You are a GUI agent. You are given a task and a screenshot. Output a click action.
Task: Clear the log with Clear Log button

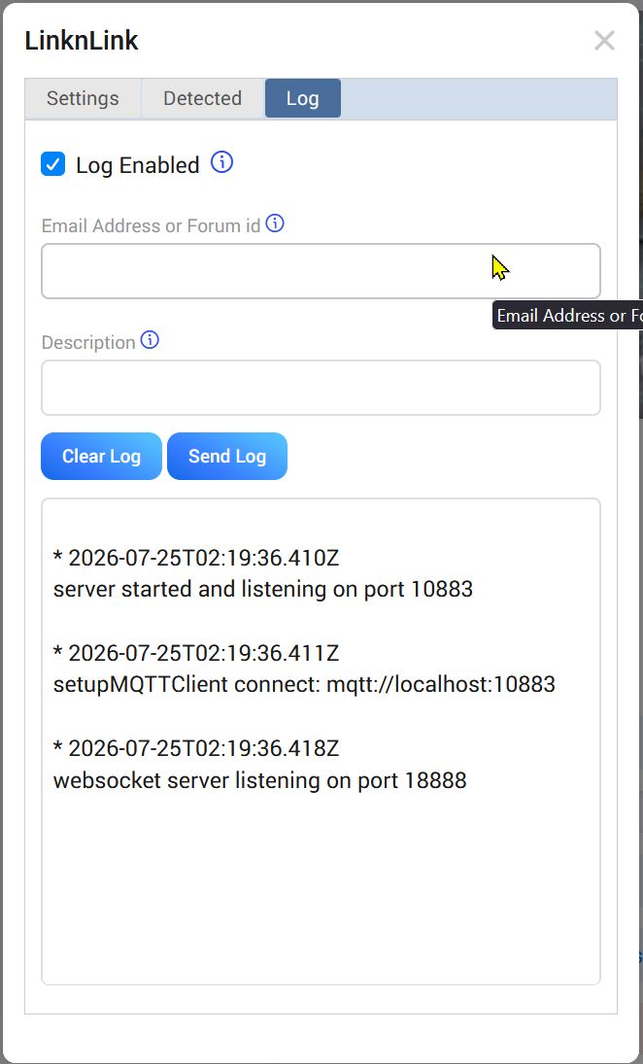(x=102, y=456)
